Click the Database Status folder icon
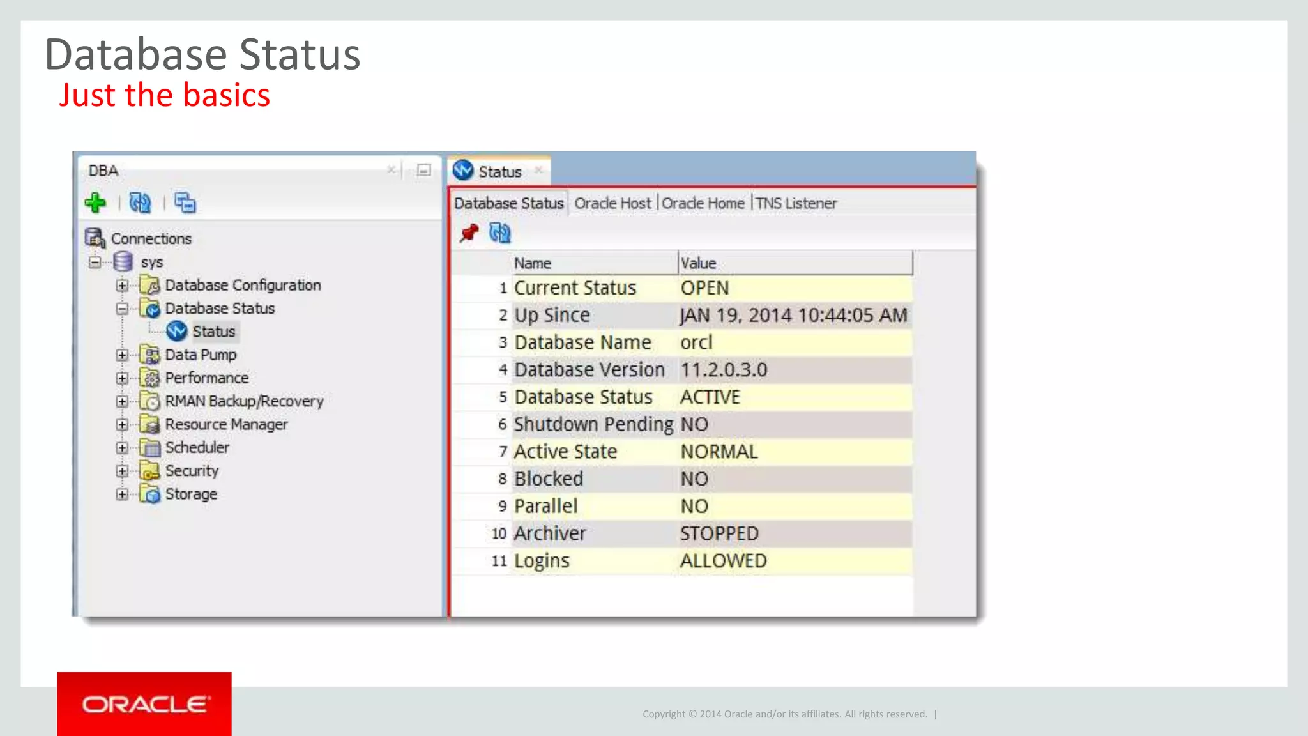1308x736 pixels. point(150,309)
